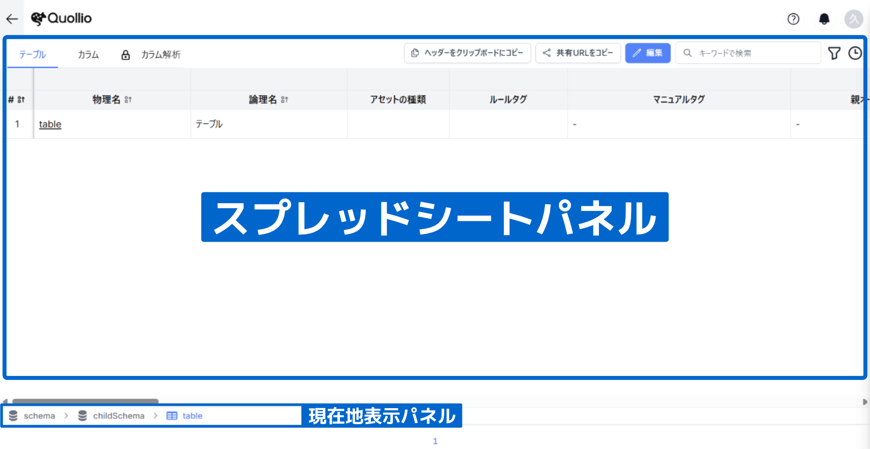Click the search magnifier icon

688,53
